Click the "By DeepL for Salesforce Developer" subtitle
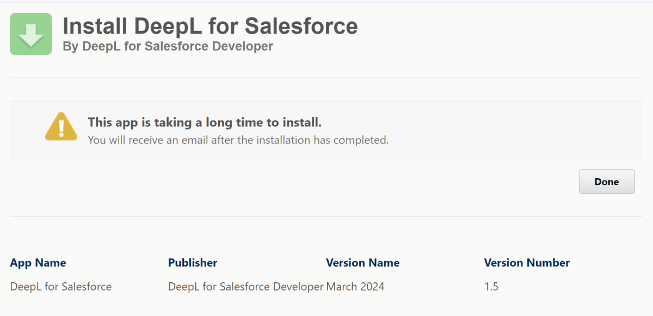The height and width of the screenshot is (316, 653). click(168, 47)
